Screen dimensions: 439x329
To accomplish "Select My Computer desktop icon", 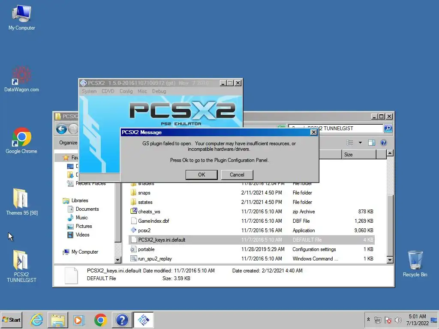I will (x=21, y=17).
